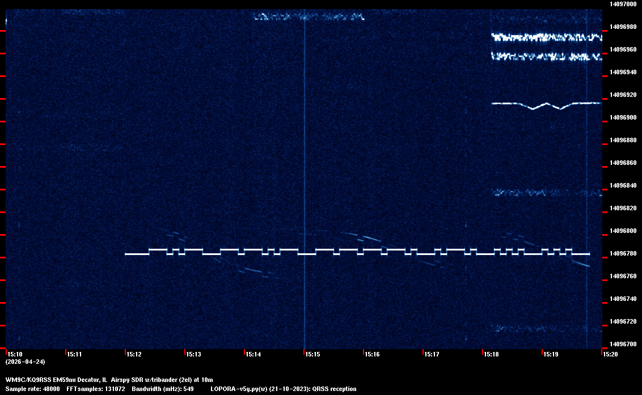Click the 15:12 time axis label
Viewport: 642px width, 395px height.
coord(134,354)
